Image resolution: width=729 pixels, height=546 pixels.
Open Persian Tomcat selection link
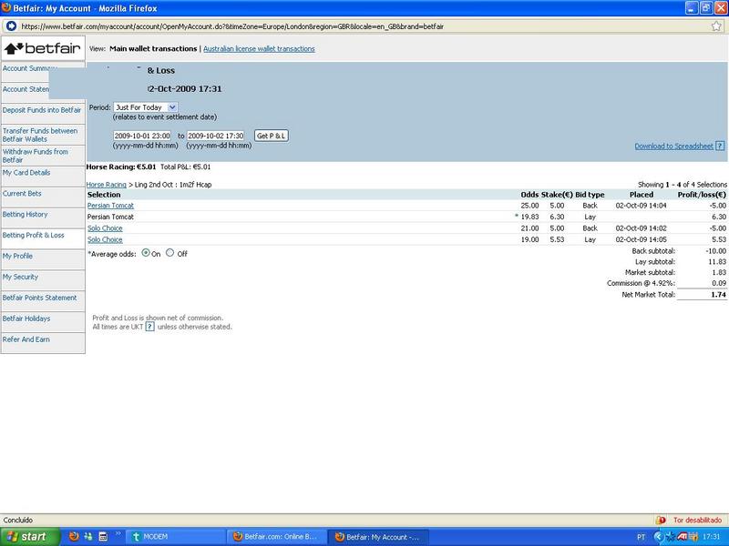click(x=110, y=206)
